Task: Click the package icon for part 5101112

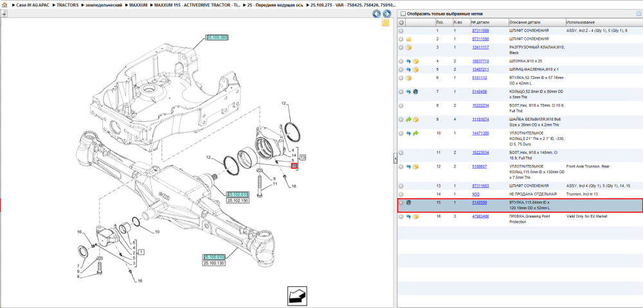Action: tap(408, 78)
